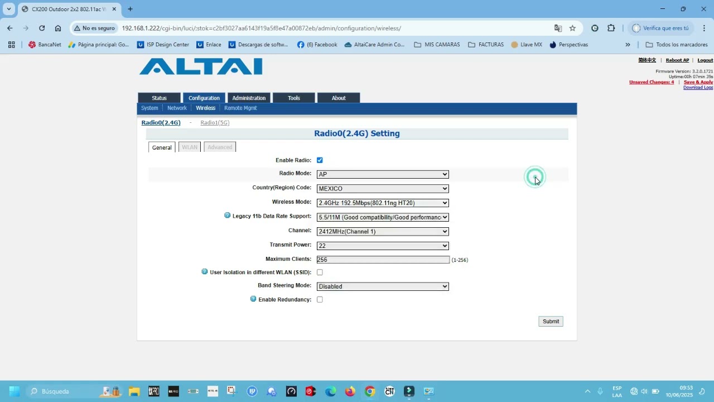
Task: Click the Submit button
Action: [x=551, y=321]
